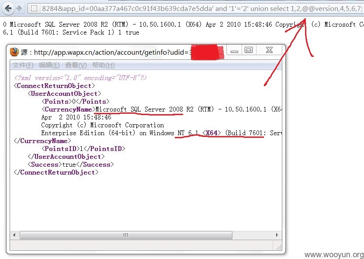Image resolution: width=364 pixels, height=259 pixels.
Task: Click the browser forward arrow button
Action: click(19, 8)
